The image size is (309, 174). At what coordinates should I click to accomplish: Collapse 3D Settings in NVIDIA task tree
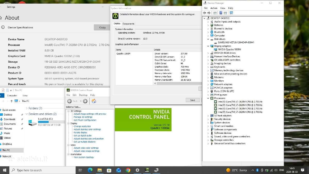(x=68, y=111)
